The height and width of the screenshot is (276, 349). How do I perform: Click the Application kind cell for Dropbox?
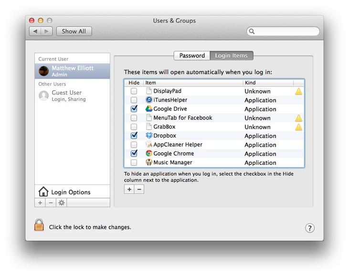pos(260,136)
